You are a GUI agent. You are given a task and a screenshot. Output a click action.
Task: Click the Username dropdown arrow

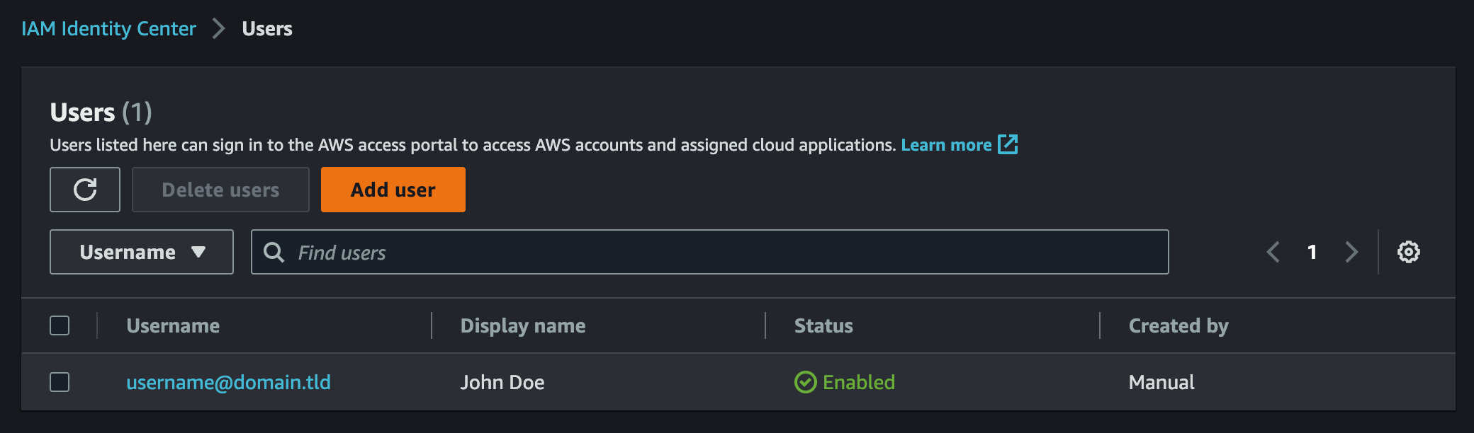coord(198,252)
